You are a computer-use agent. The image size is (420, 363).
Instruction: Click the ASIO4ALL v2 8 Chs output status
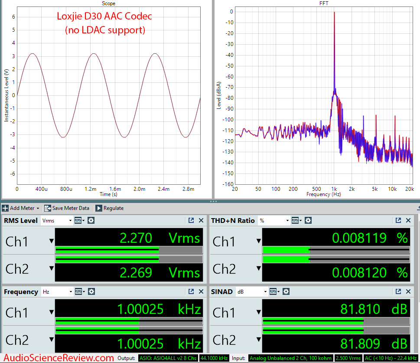168,358
